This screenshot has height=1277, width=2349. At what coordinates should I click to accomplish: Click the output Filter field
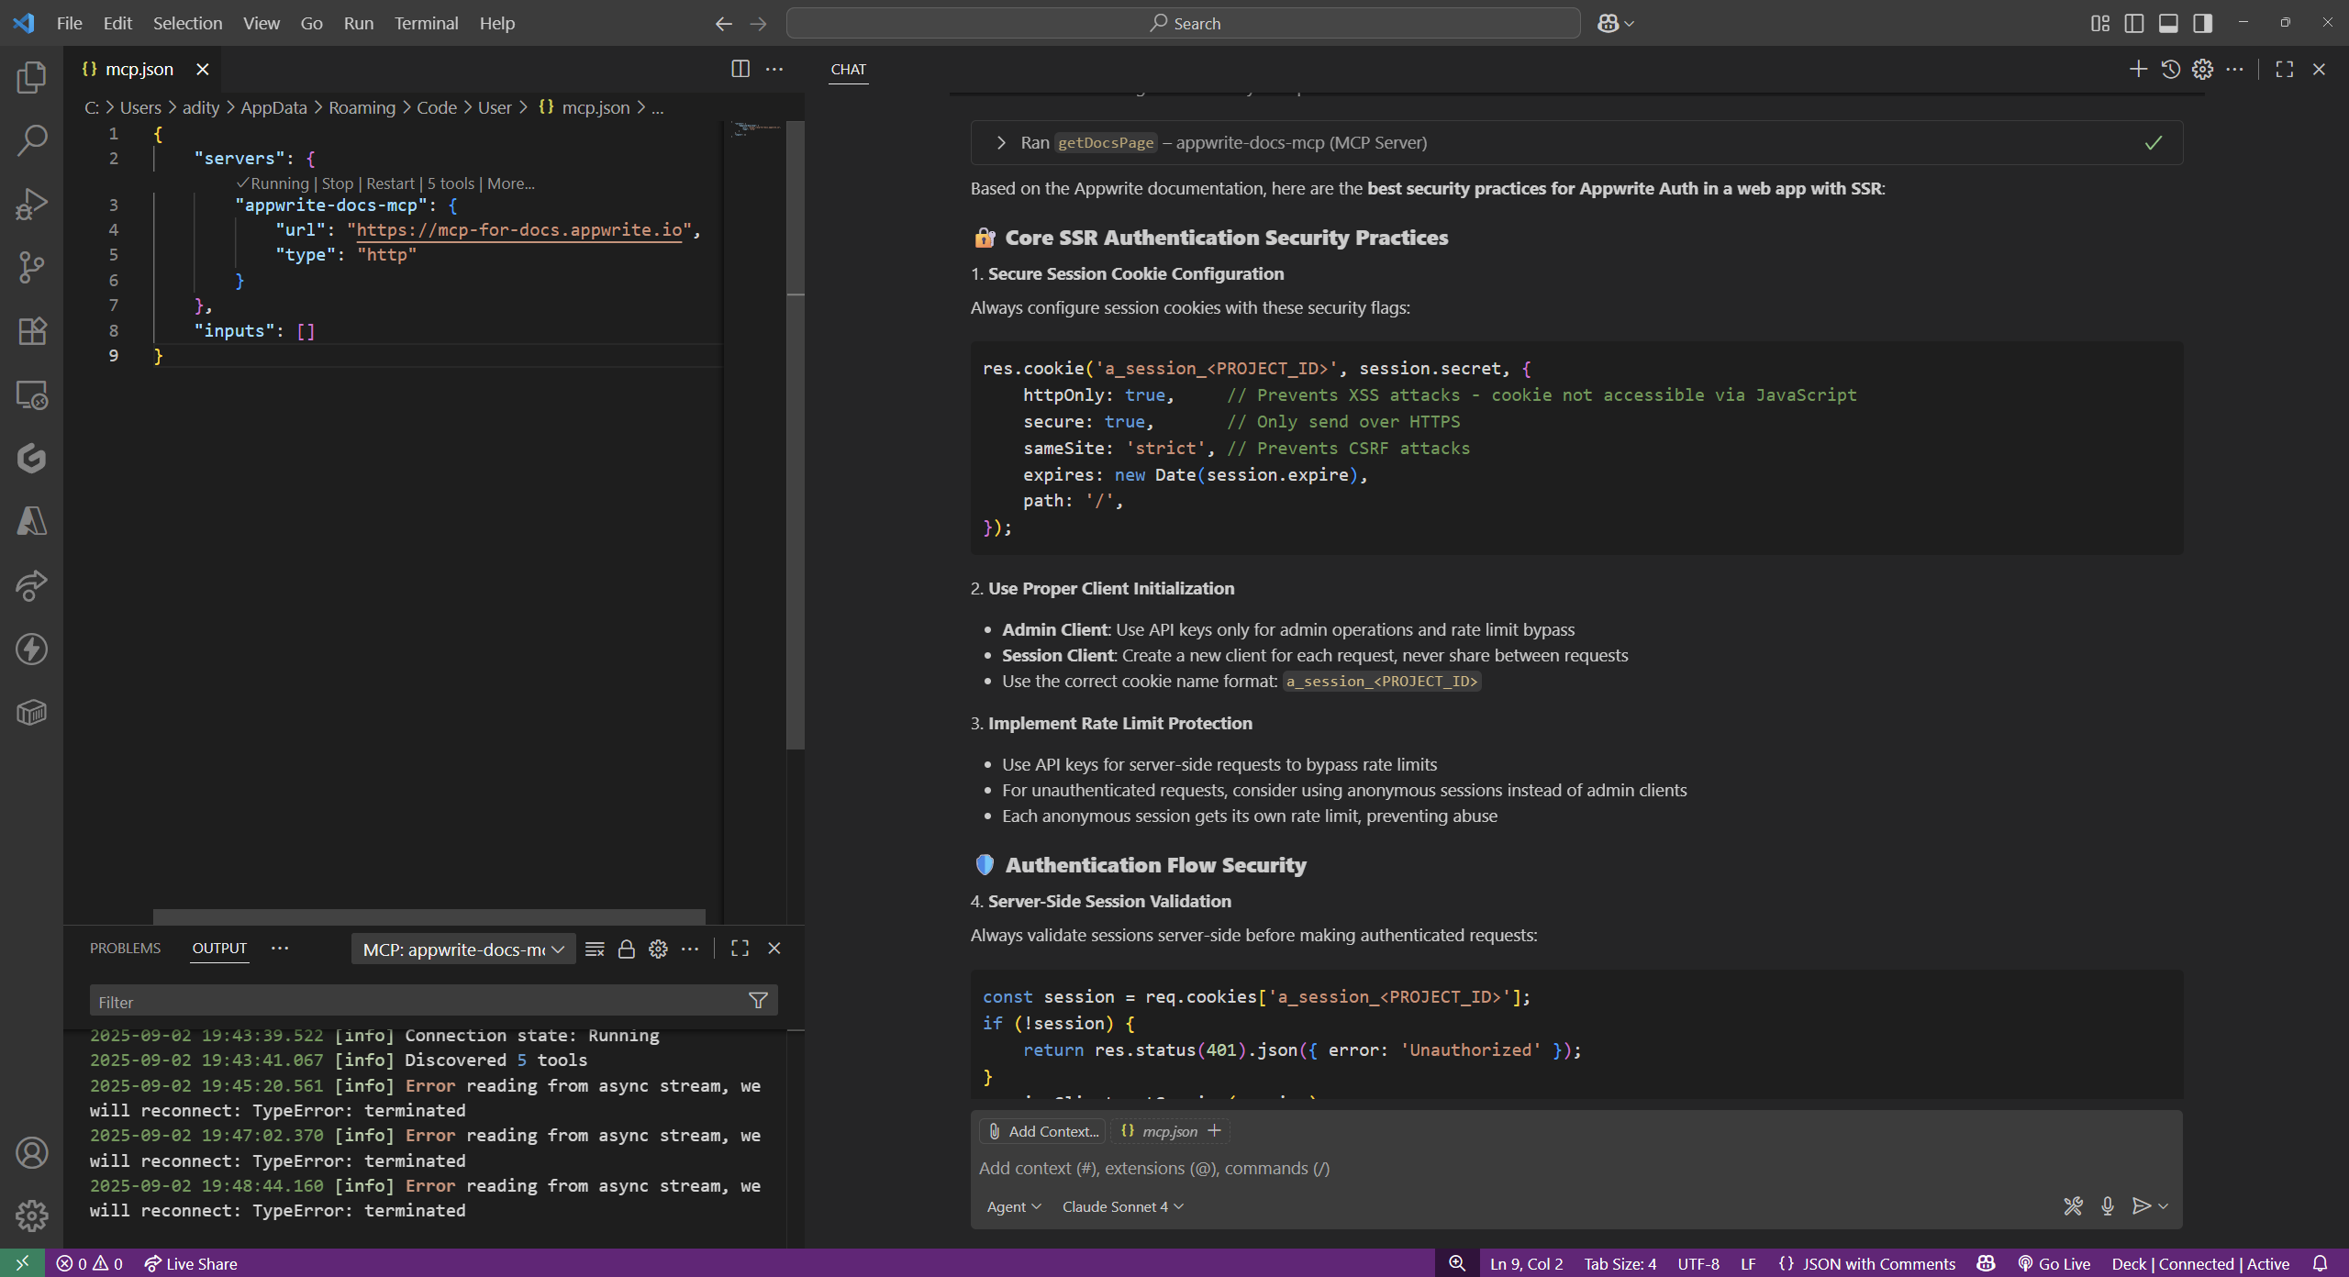click(x=433, y=1001)
